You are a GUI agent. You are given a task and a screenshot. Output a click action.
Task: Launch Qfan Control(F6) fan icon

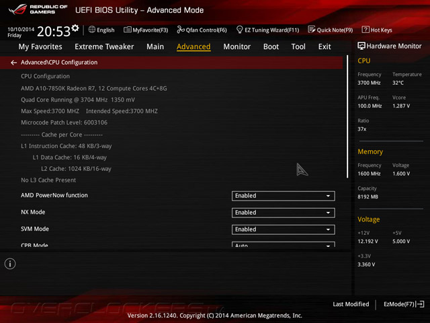tap(181, 30)
